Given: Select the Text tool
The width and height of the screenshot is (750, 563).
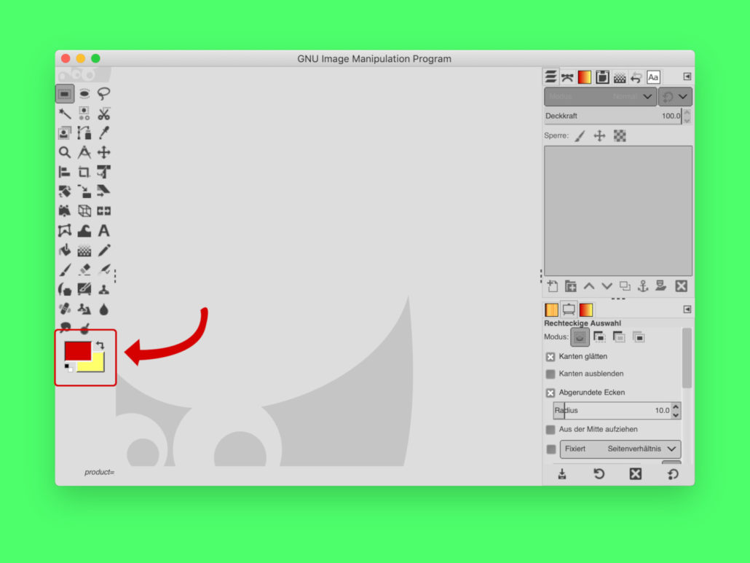Looking at the screenshot, I should 104,231.
